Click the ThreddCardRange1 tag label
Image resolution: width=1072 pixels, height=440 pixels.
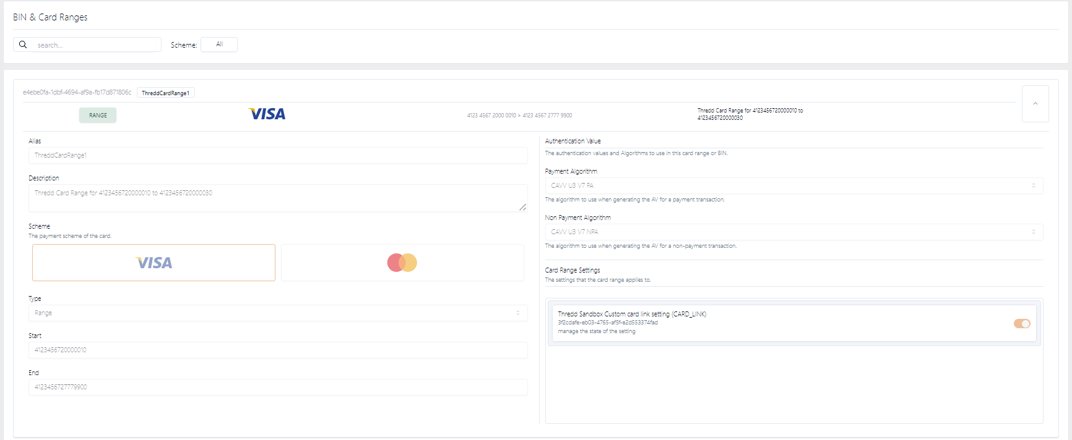165,93
